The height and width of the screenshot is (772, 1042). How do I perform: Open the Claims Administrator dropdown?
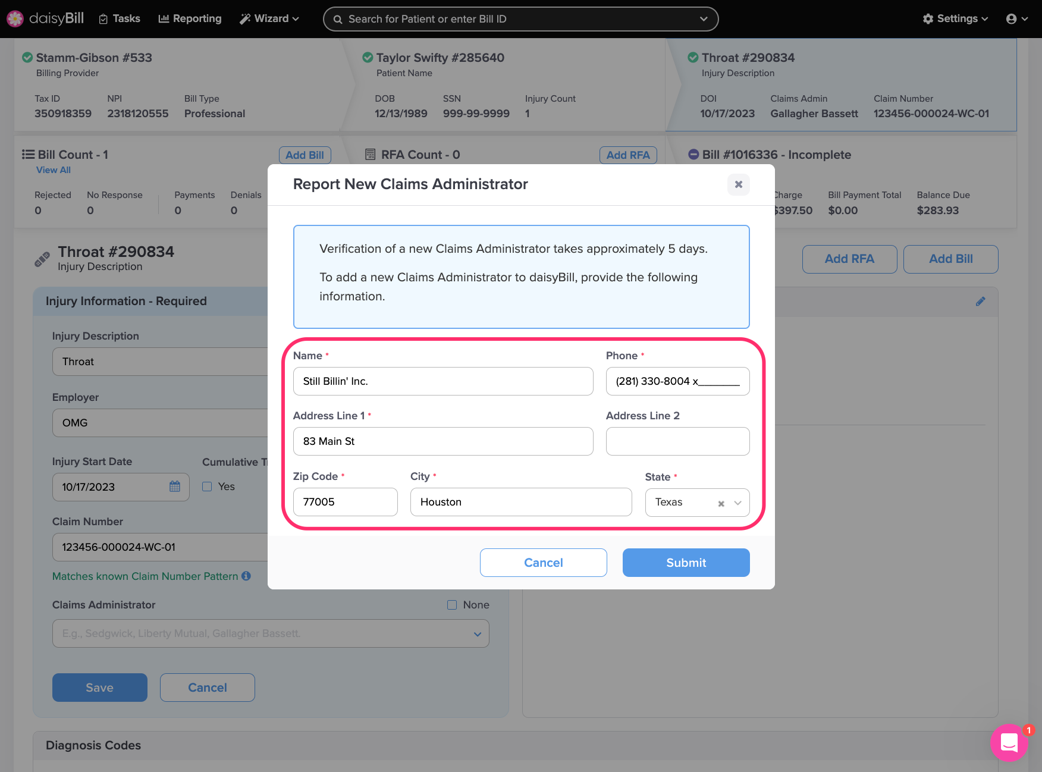[477, 634]
